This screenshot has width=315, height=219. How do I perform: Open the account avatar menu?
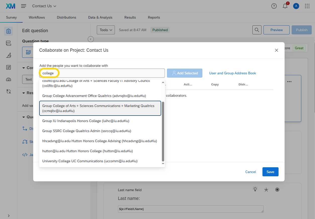tap(296, 6)
